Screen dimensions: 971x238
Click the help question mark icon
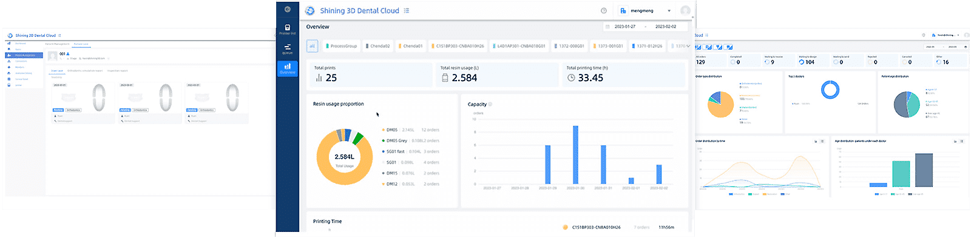tap(604, 10)
